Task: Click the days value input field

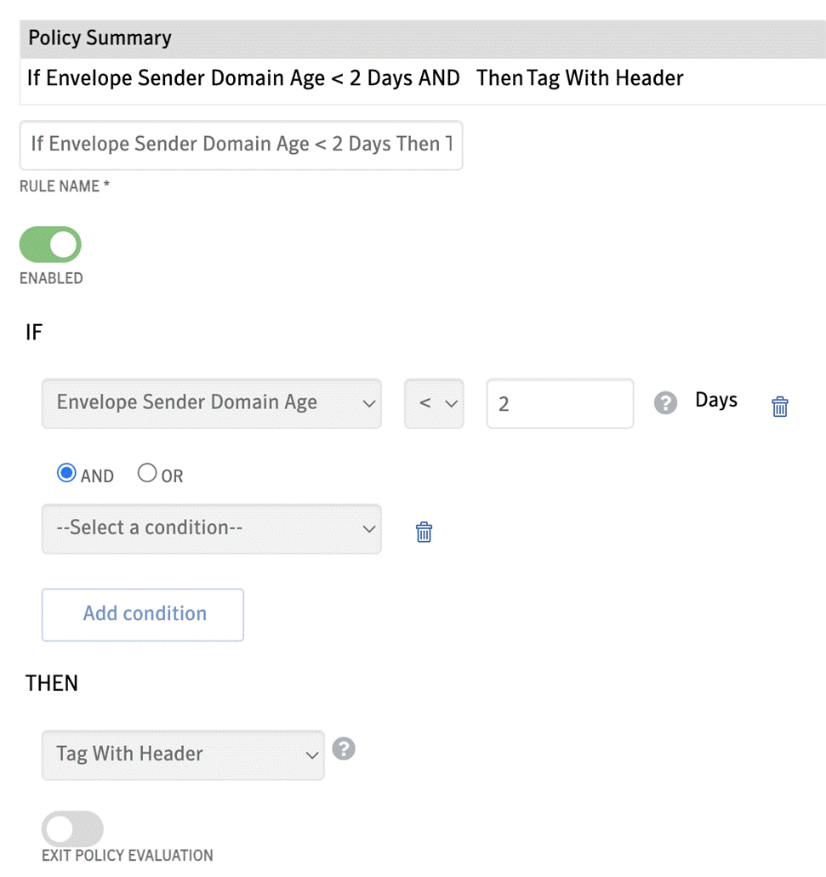Action: coord(560,403)
